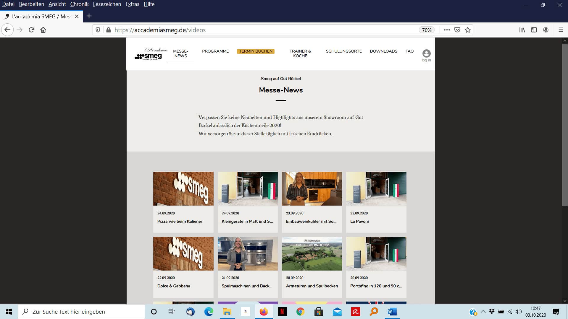Viewport: 568px width, 319px height.
Task: Click the log in profile icon
Action: pyautogui.click(x=426, y=53)
